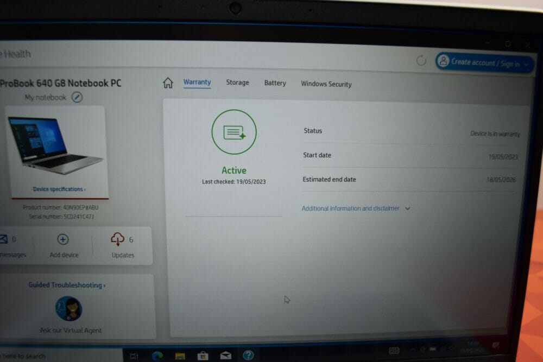Screen dimensions: 543x362
Task: Click the 'Device is in warranty' value
Action: [x=495, y=134]
